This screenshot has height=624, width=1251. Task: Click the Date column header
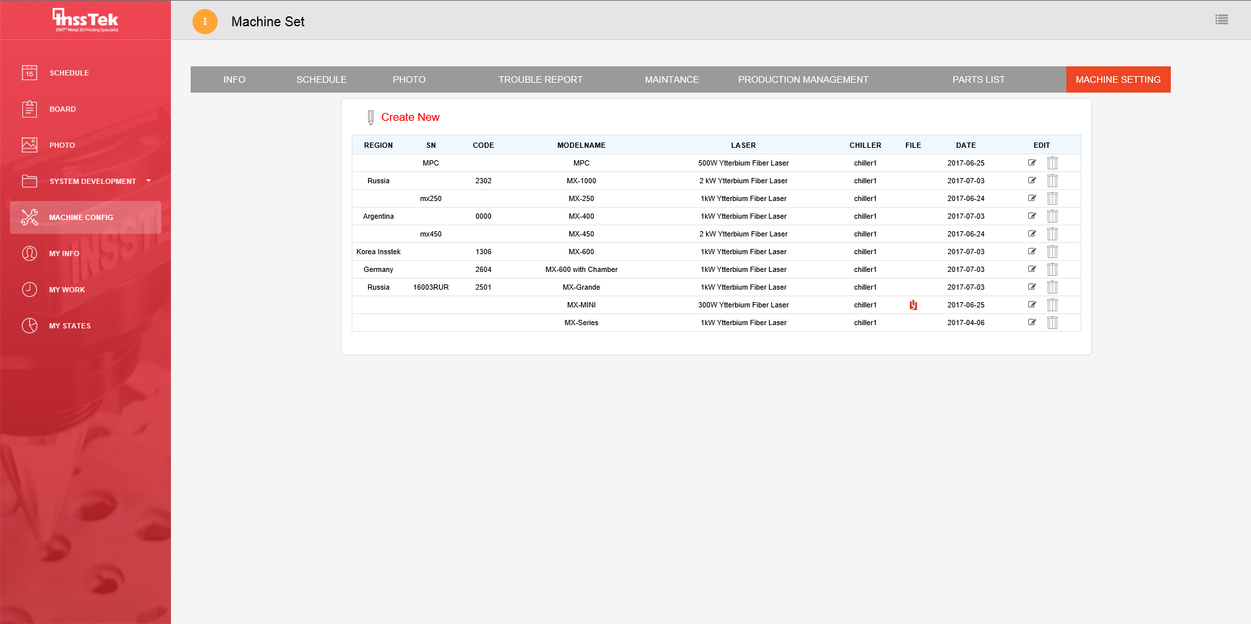tap(966, 145)
